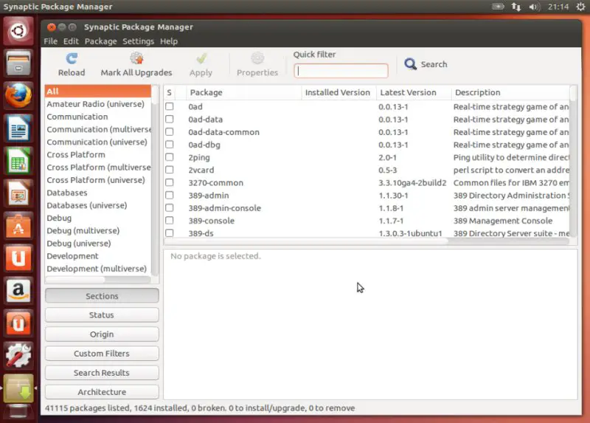Select the Development section
590x423 pixels.
(98, 255)
